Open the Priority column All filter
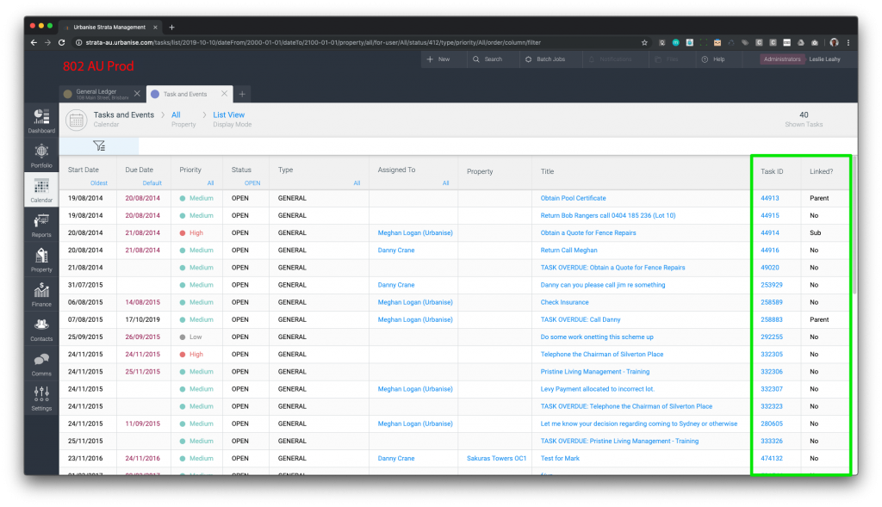 pyautogui.click(x=210, y=183)
